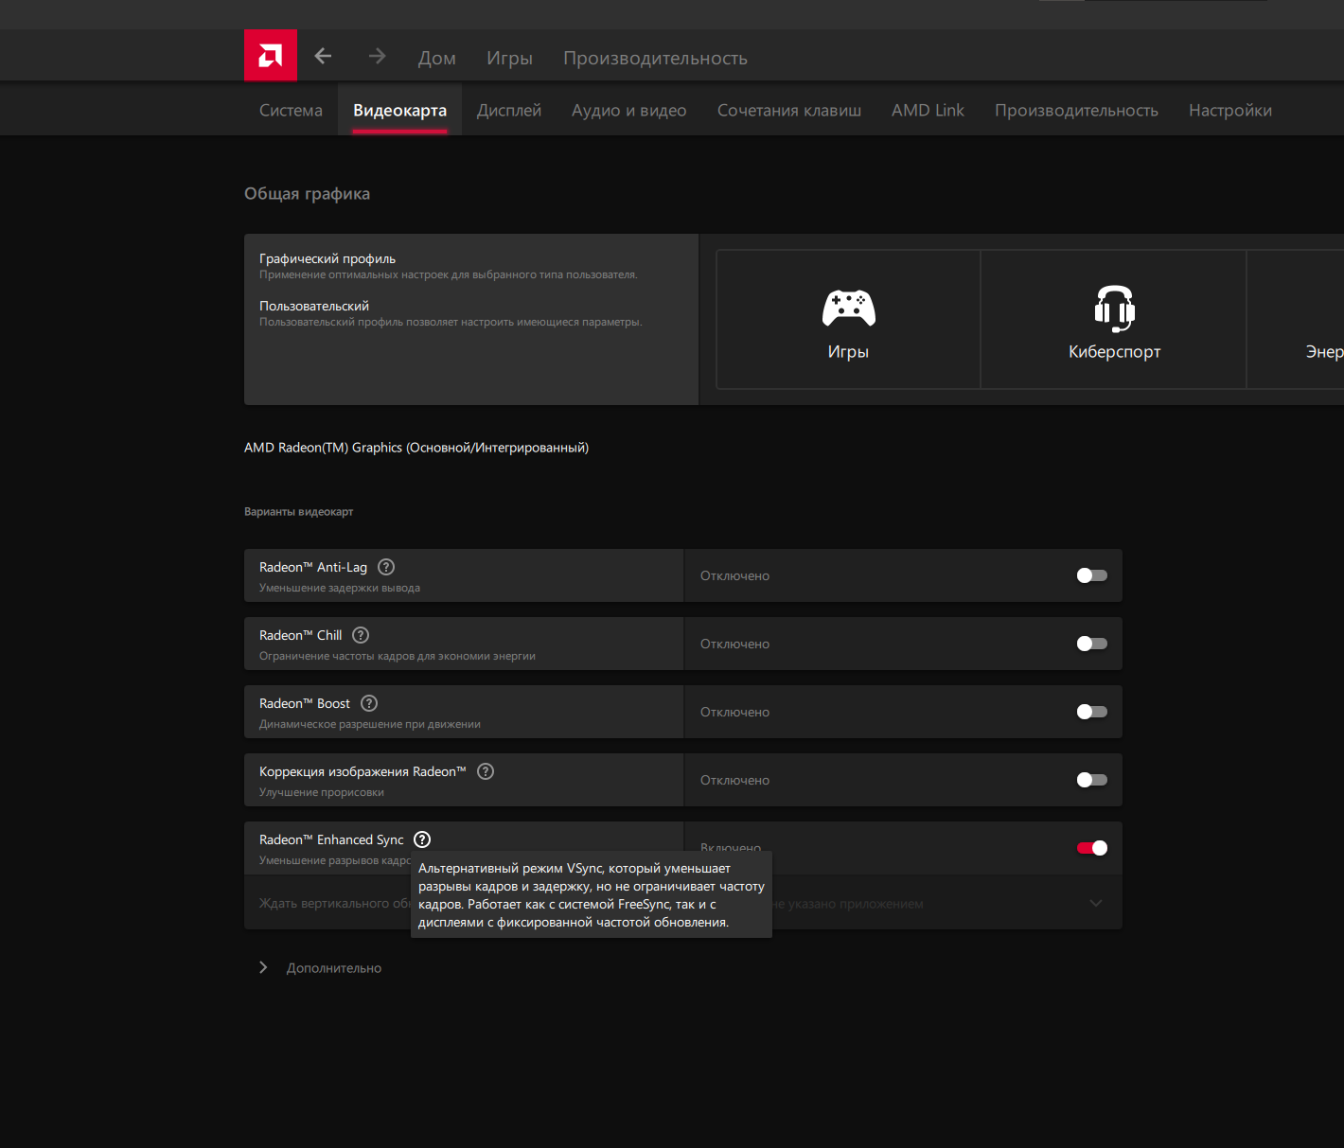The width and height of the screenshot is (1344, 1148).
Task: Open help for Radeon Anti-Lag
Action: 386,567
